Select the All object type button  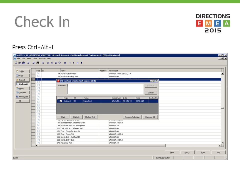pyautogui.click(x=22, y=101)
